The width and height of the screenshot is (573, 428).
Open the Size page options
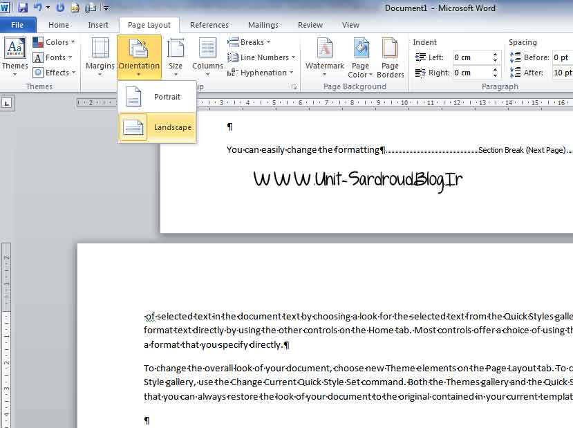(x=176, y=55)
